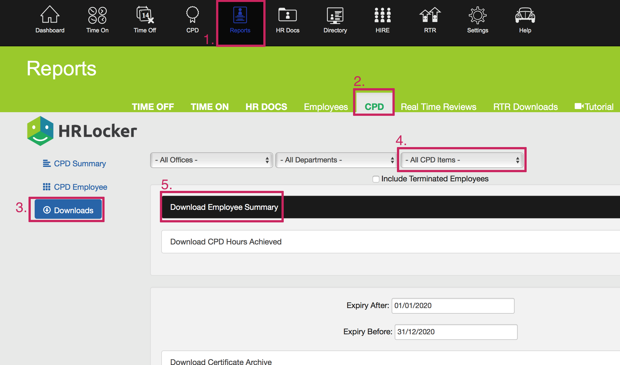Switch to the TIME OFF reports tab
Image resolution: width=620 pixels, height=365 pixels.
click(x=153, y=107)
